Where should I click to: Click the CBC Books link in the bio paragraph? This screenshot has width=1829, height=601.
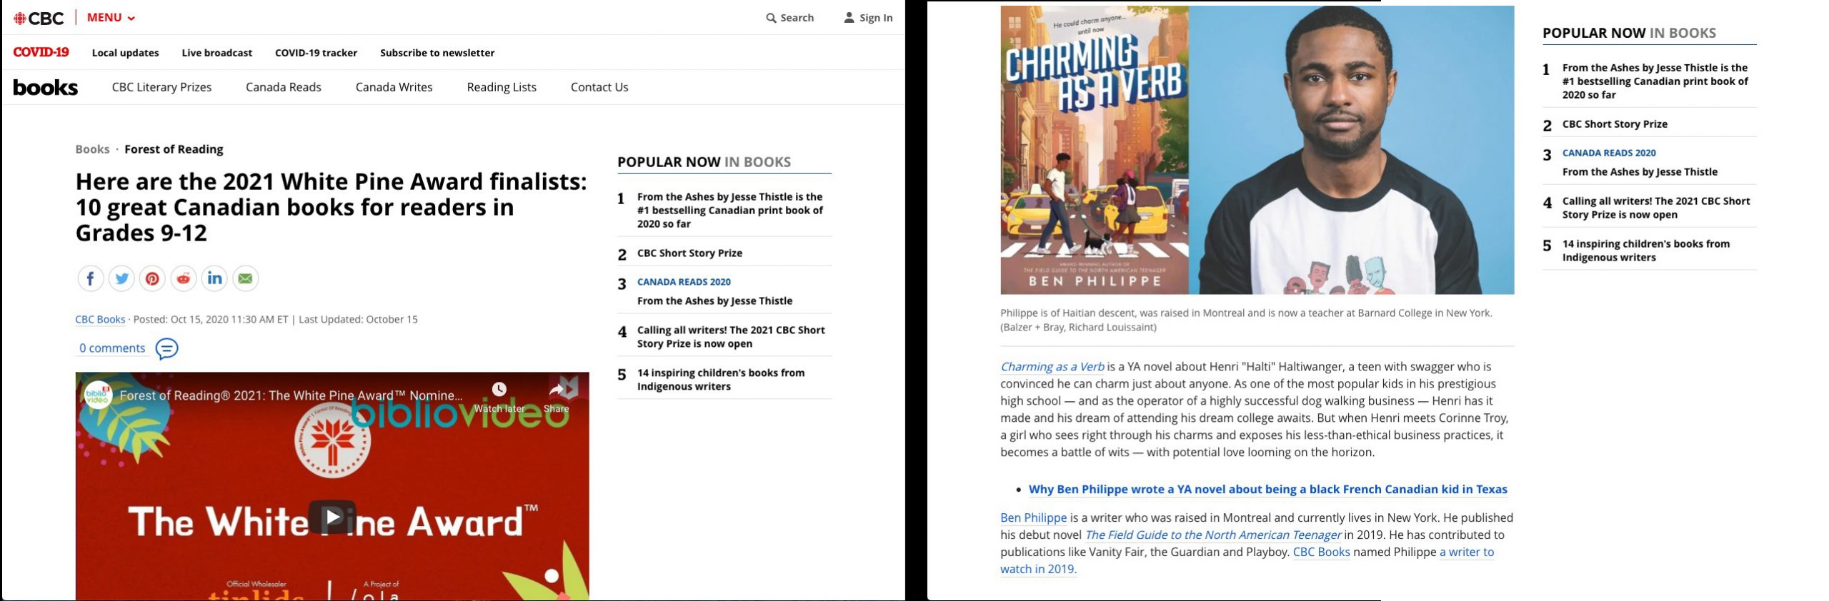[1321, 552]
